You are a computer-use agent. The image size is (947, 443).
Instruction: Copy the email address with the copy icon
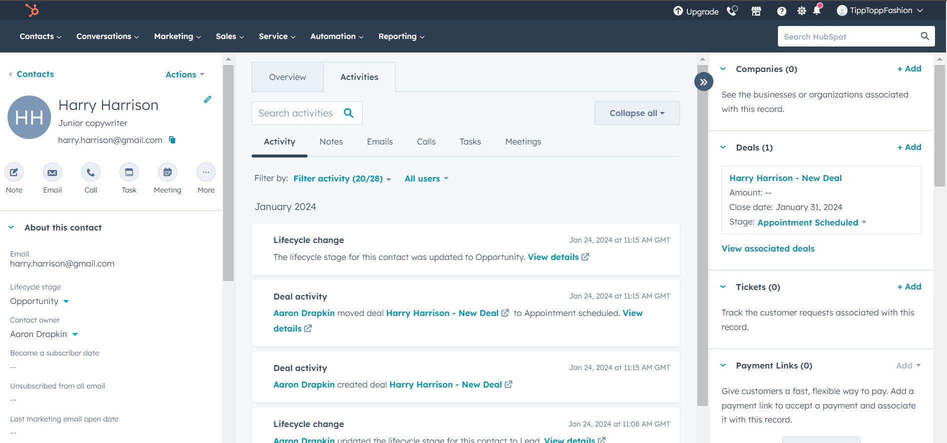172,140
